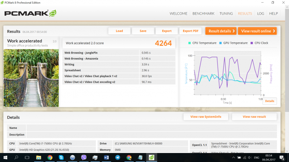Click the taskbar search icon
The image size is (289, 162).
16,158
